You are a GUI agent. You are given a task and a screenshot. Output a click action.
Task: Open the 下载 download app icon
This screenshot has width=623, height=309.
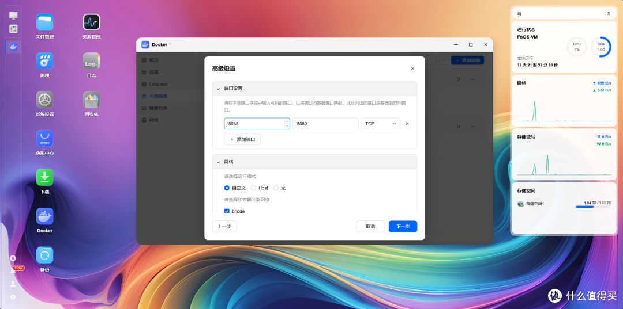(x=44, y=177)
